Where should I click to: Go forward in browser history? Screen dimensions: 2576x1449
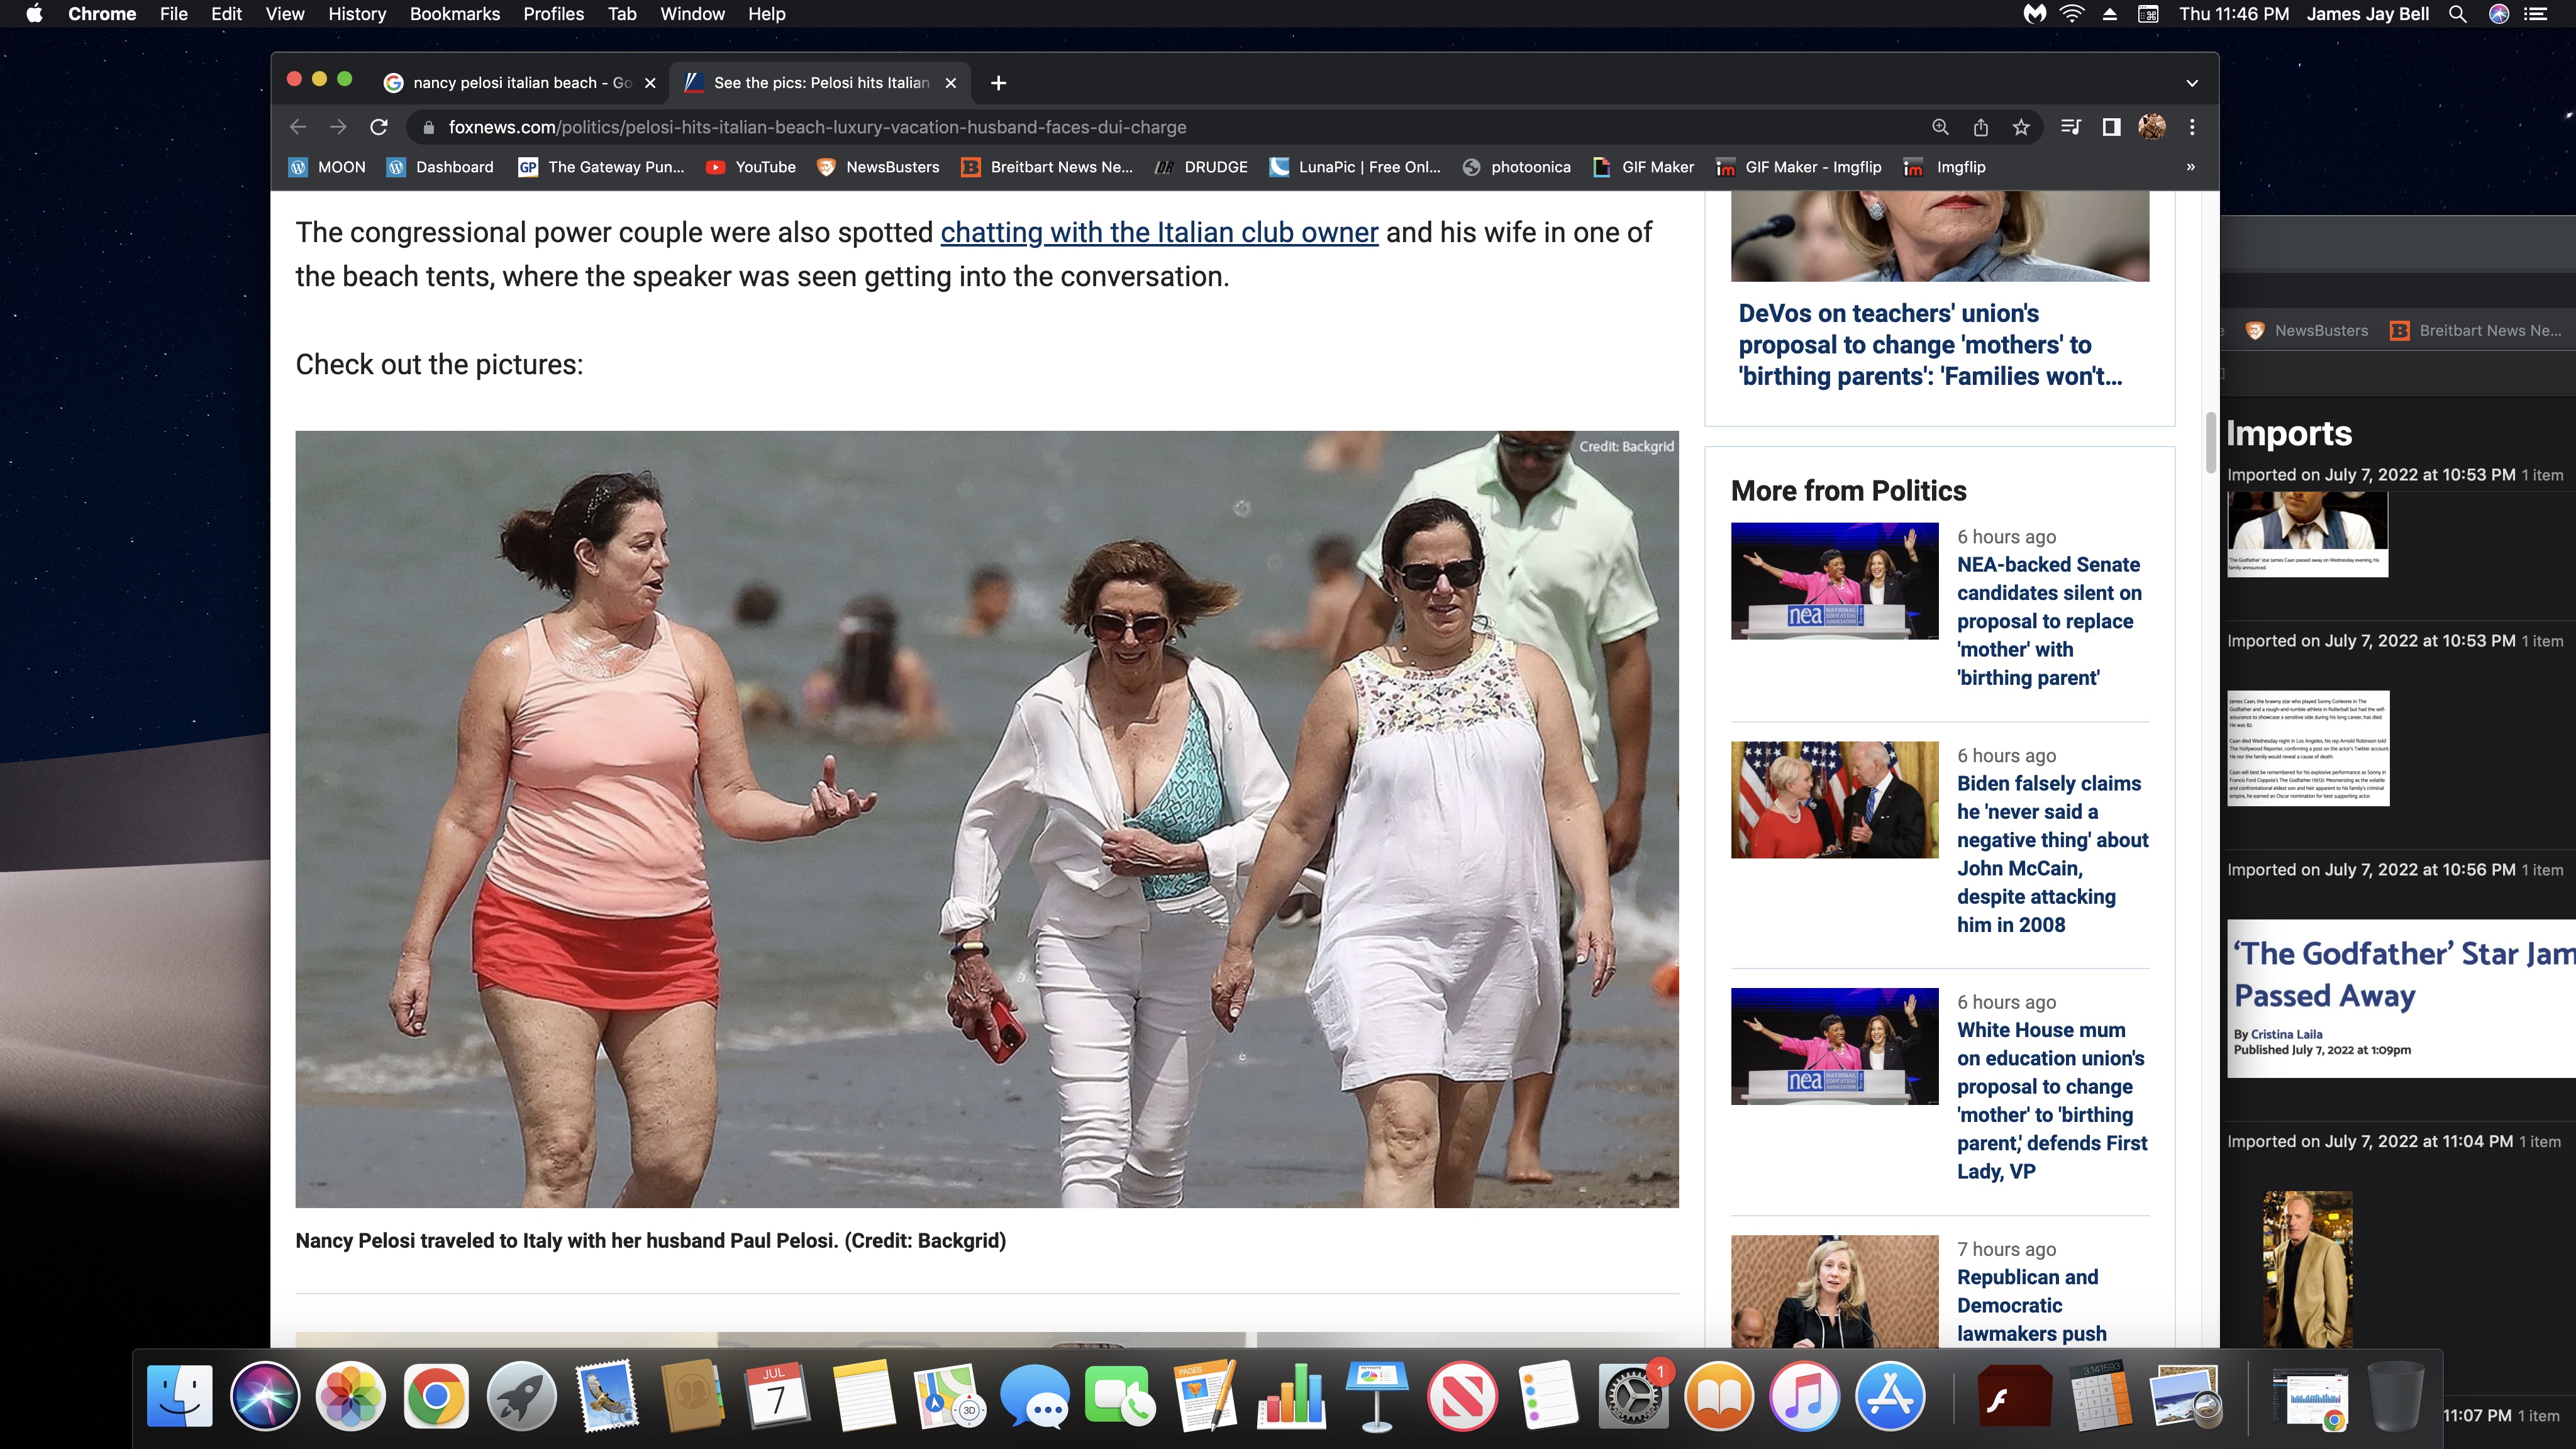coord(338,127)
